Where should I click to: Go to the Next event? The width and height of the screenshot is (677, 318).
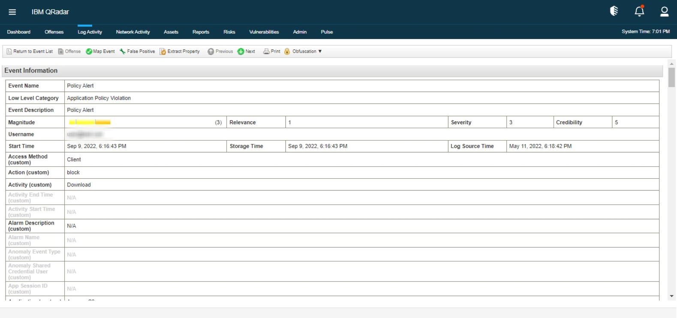[247, 51]
